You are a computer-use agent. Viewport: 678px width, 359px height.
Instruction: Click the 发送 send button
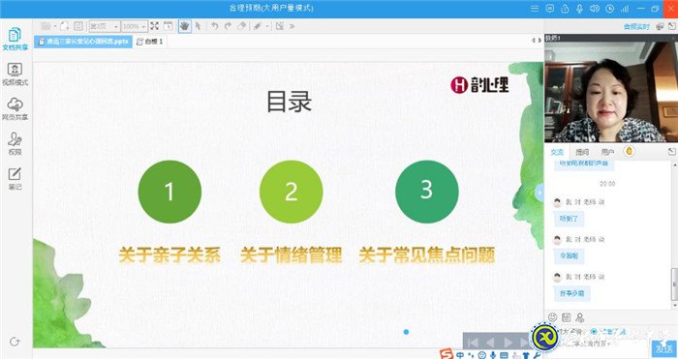tap(663, 348)
